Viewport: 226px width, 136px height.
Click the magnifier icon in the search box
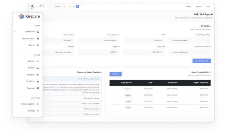coord(64,6)
